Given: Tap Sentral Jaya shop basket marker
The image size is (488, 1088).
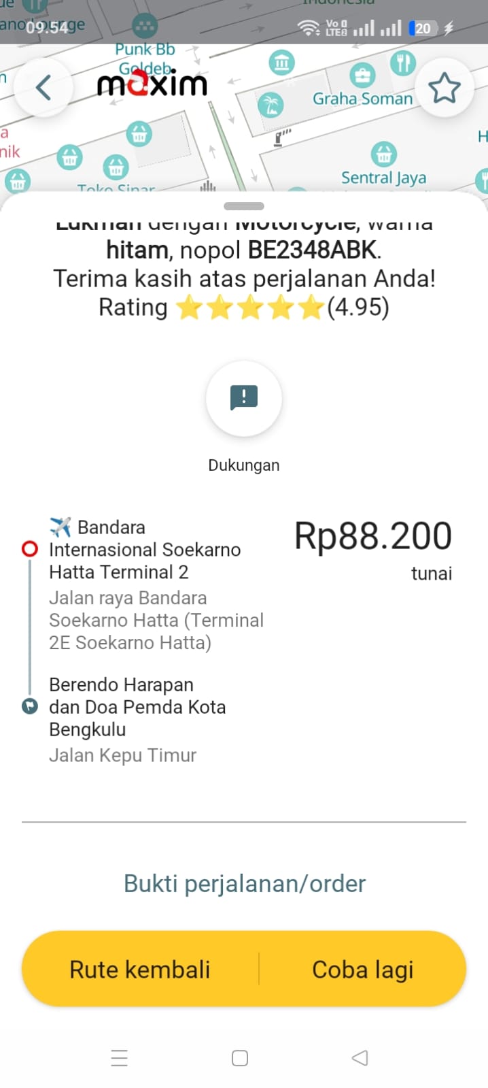Looking at the screenshot, I should coord(384,154).
